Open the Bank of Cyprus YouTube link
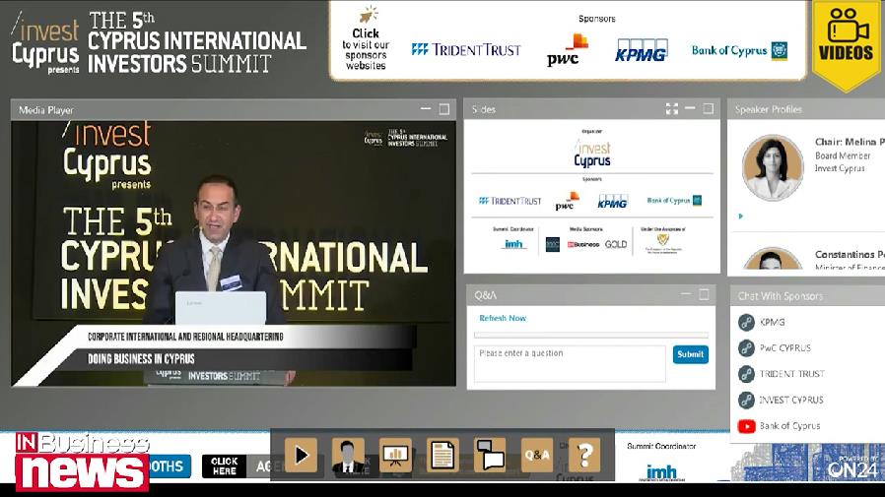Image resolution: width=885 pixels, height=497 pixels. click(789, 426)
